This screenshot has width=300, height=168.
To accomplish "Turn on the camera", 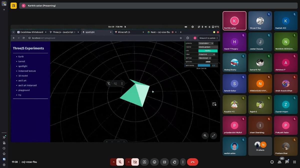I will point(135,162).
